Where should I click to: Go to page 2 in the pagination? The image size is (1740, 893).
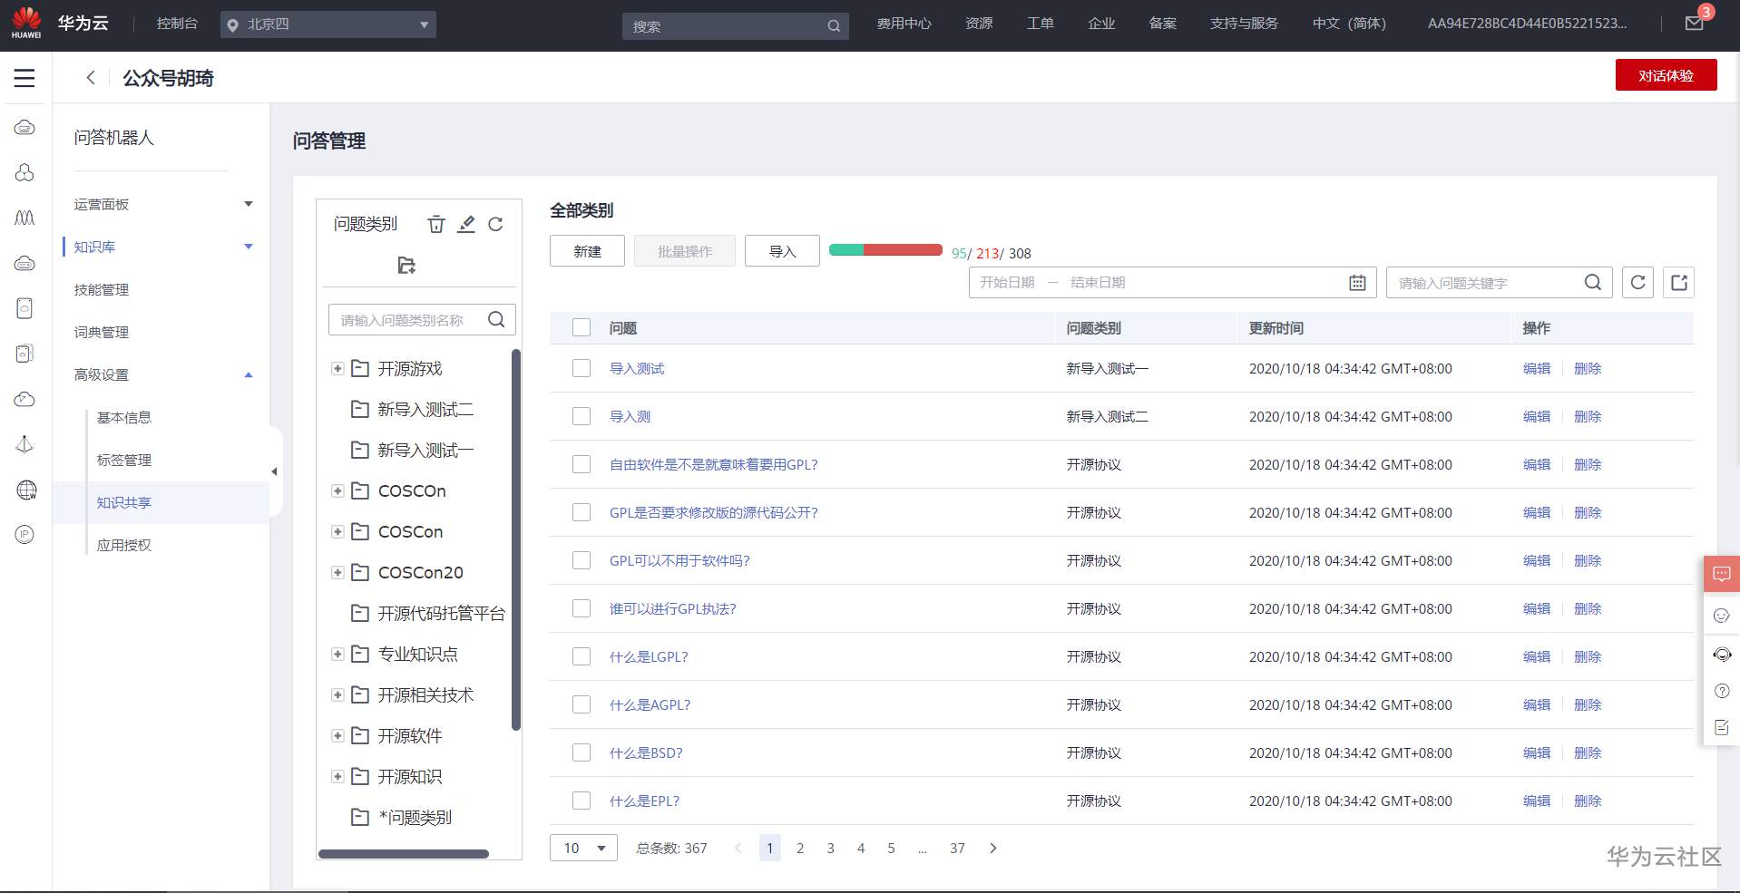(799, 848)
